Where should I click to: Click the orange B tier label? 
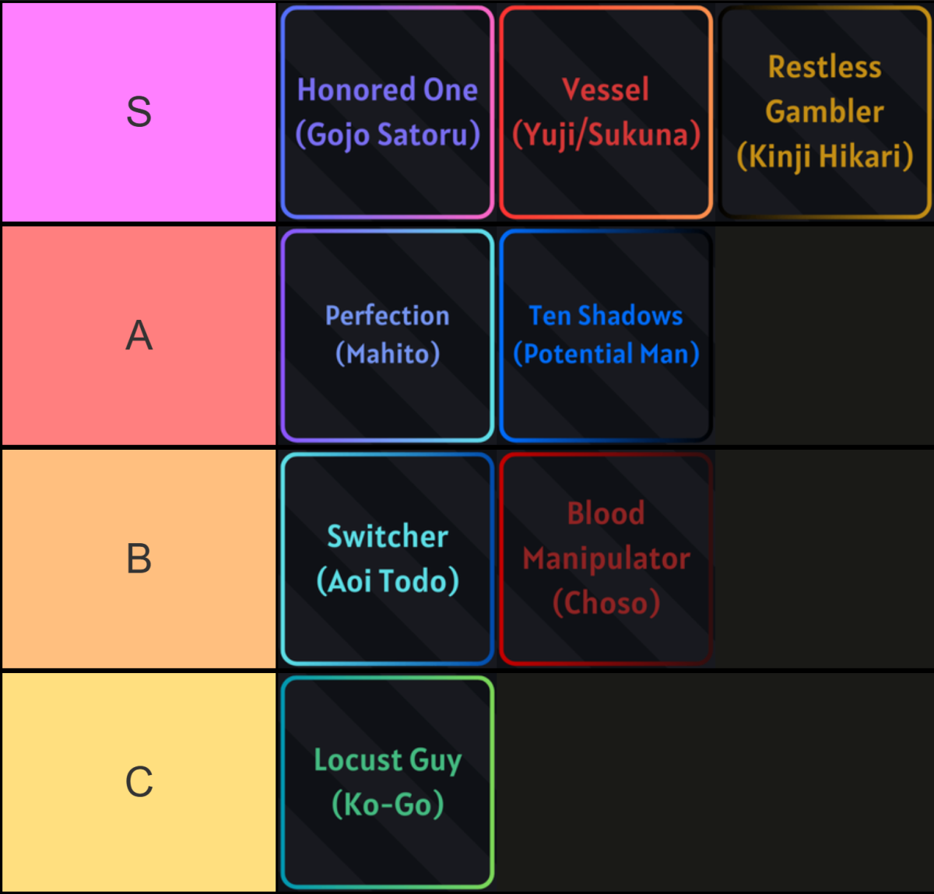click(139, 559)
